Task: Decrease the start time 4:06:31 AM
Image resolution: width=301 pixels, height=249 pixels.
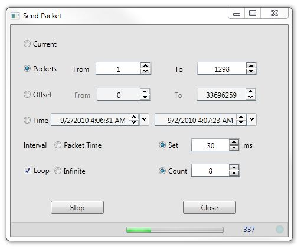Action: [x=134, y=122]
